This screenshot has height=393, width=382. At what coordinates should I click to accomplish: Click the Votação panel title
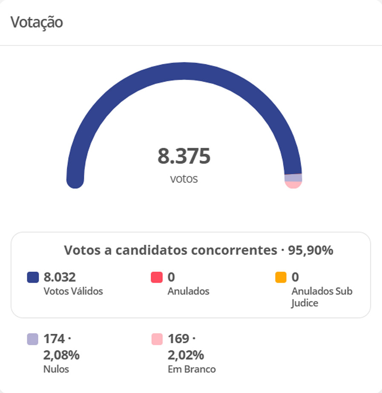tap(37, 22)
